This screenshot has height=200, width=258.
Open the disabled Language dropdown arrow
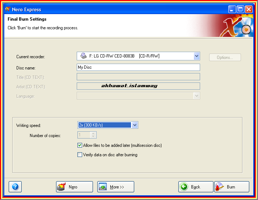(x=196, y=96)
